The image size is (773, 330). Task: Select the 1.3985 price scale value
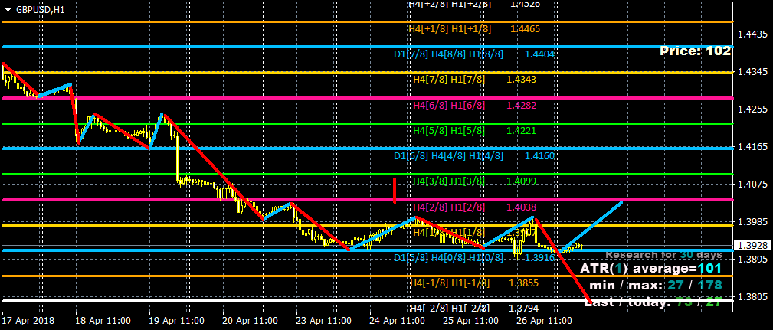[x=753, y=221]
